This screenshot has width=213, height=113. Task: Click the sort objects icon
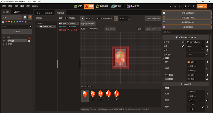click(x=25, y=17)
